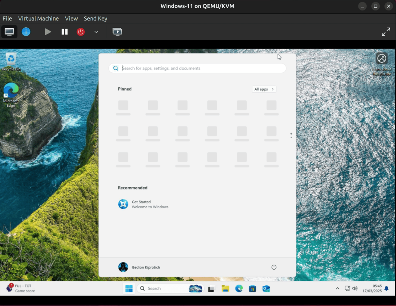The width and height of the screenshot is (396, 306).
Task: Open Task View on the taskbar
Action: tap(211, 288)
